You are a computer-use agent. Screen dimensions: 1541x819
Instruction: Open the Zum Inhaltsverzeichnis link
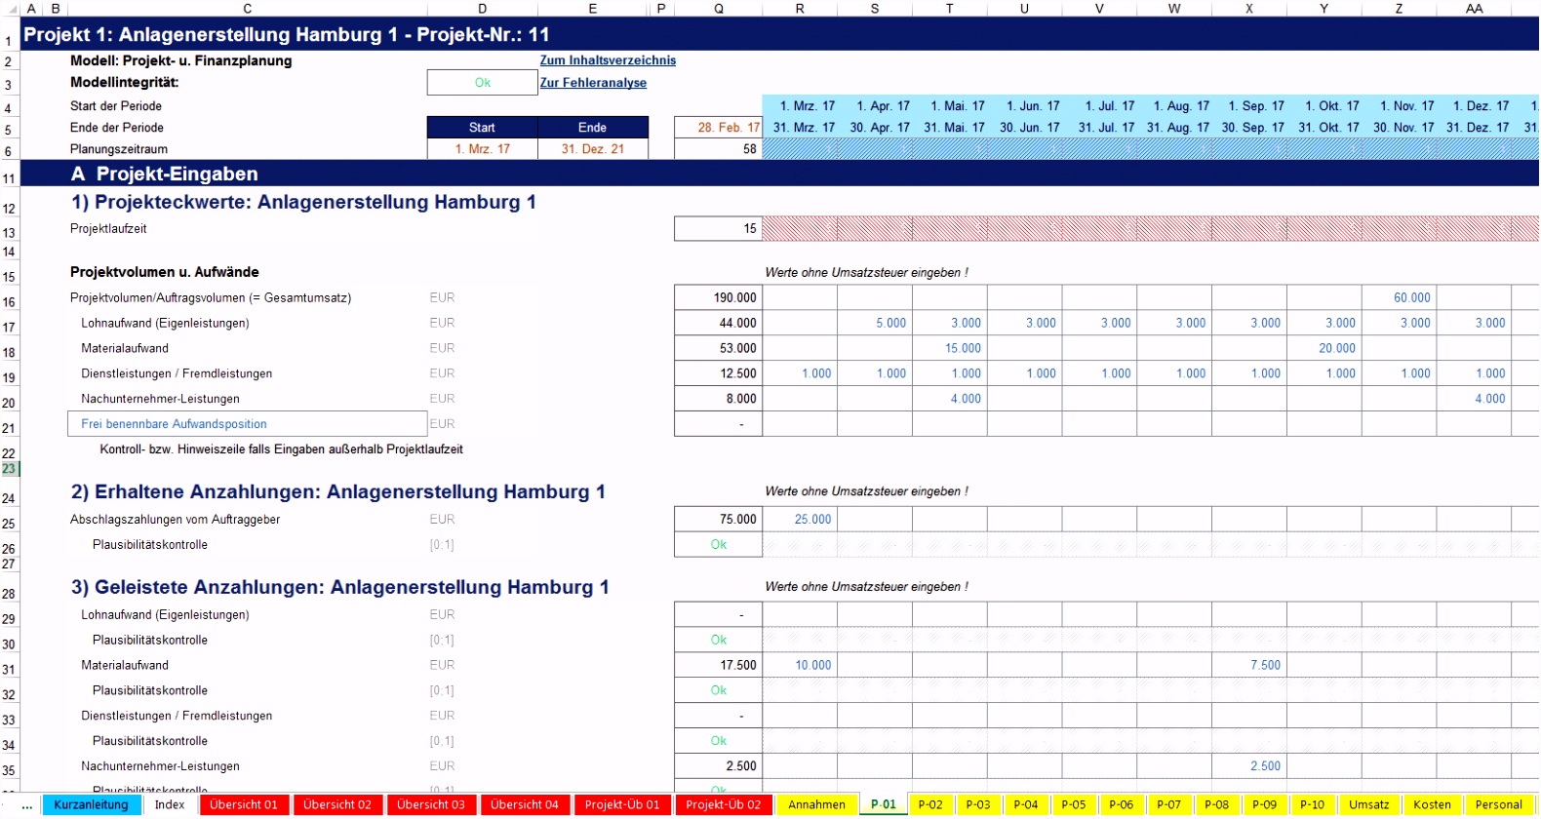point(608,60)
